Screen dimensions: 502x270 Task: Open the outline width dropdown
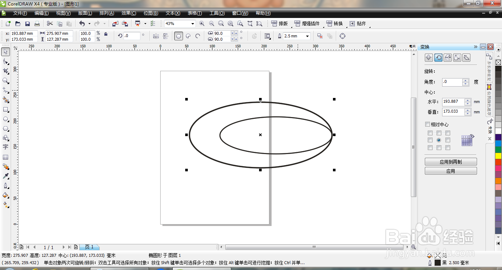click(307, 36)
